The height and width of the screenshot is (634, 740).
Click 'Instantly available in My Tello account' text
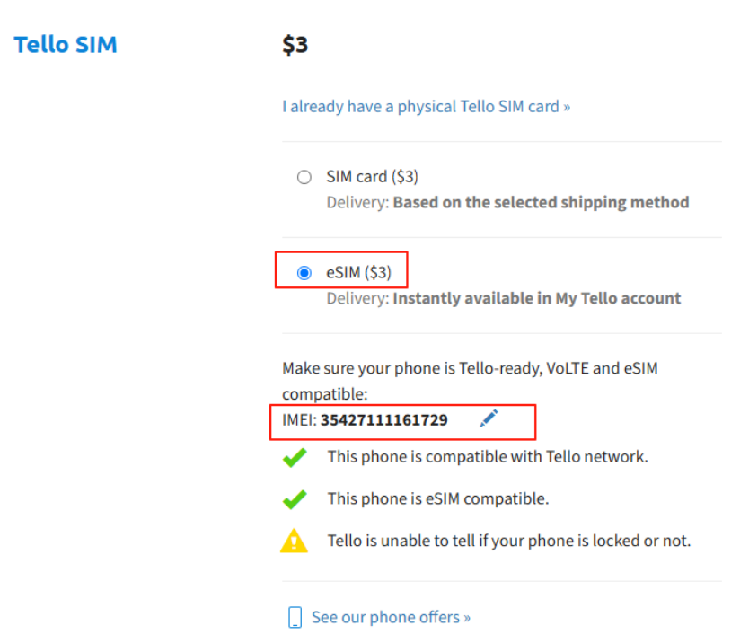pos(537,298)
